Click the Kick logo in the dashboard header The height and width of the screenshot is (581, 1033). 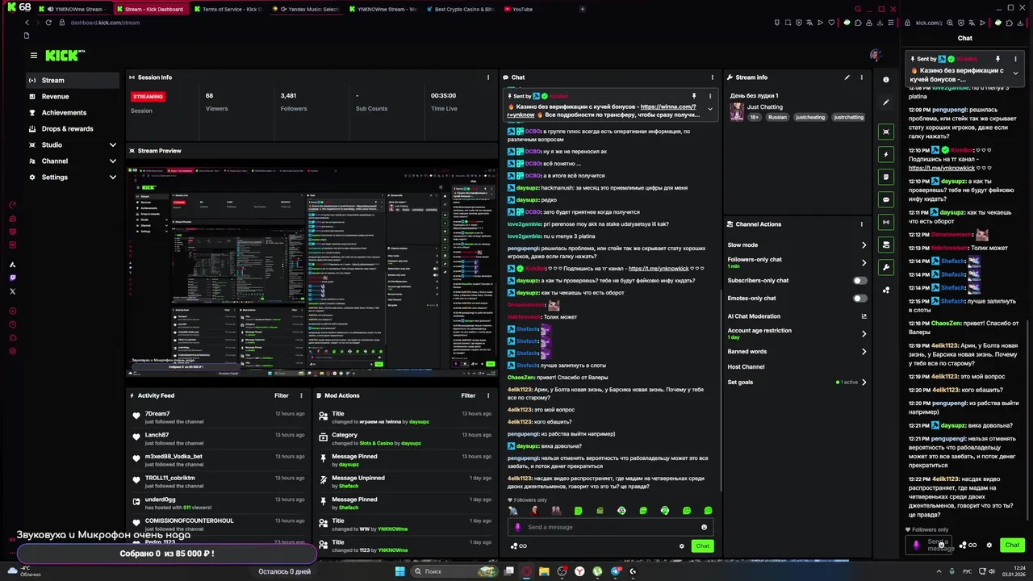tap(65, 56)
